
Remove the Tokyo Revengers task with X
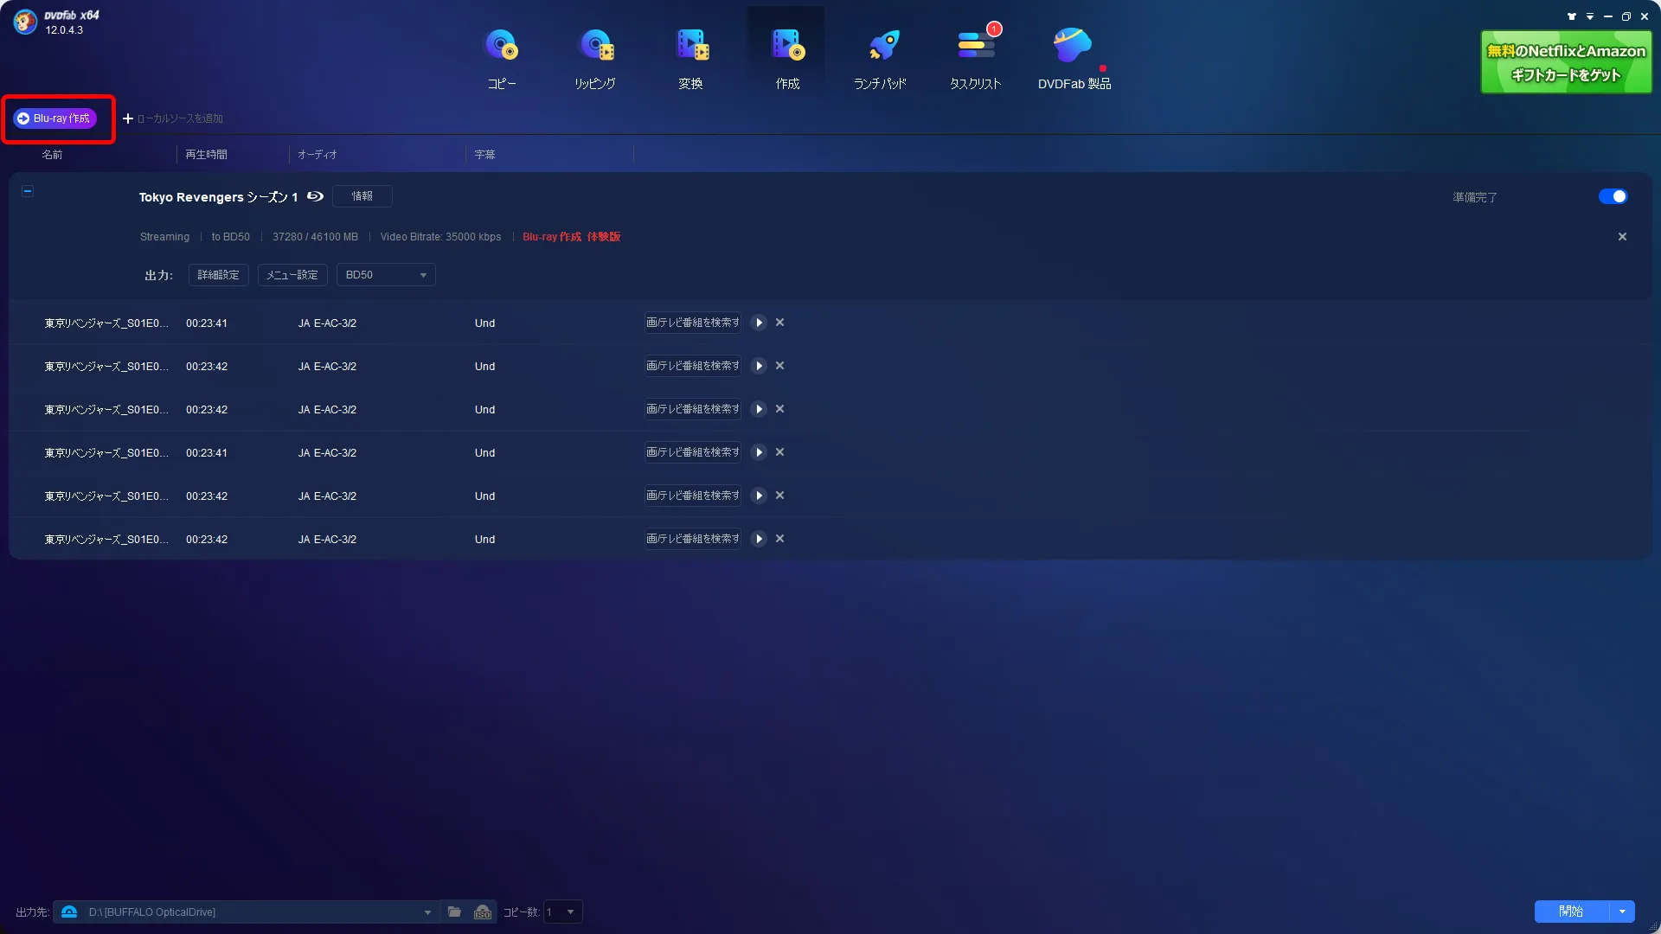(x=1622, y=237)
